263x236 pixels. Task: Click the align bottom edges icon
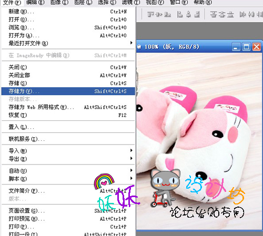click(167, 15)
